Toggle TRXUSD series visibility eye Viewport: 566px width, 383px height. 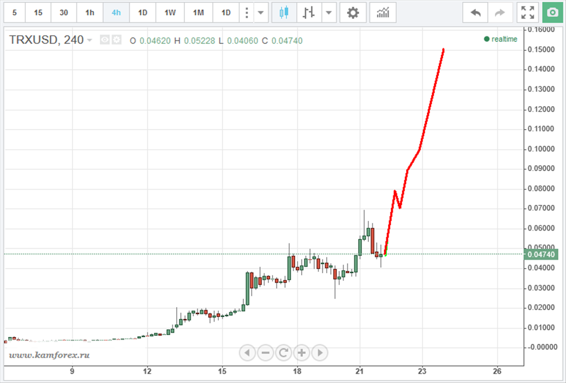pos(104,40)
